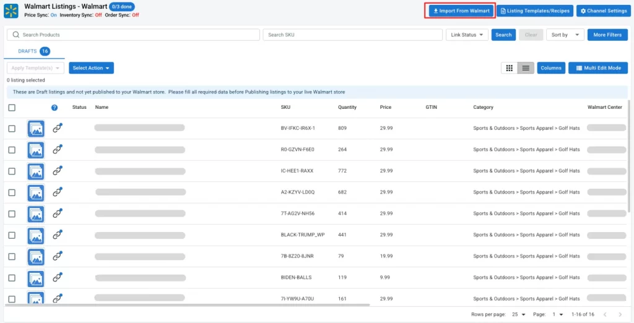The width and height of the screenshot is (634, 323).
Task: Click the horizontal scrollbar under the table
Action: pos(188,305)
